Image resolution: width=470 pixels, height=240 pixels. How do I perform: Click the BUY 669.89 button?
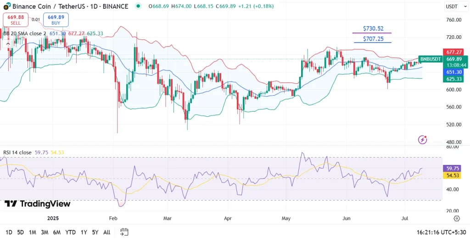[x=56, y=20]
